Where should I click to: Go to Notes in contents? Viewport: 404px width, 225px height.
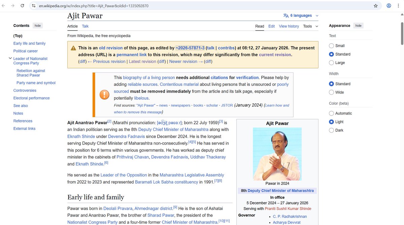(x=18, y=113)
